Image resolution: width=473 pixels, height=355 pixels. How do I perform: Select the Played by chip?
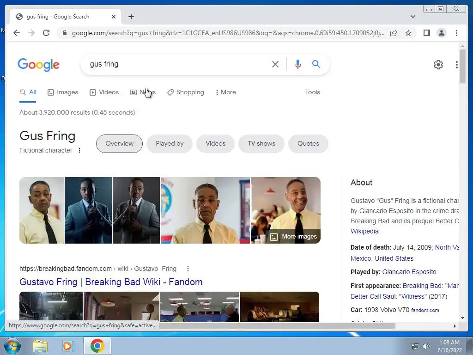click(170, 144)
